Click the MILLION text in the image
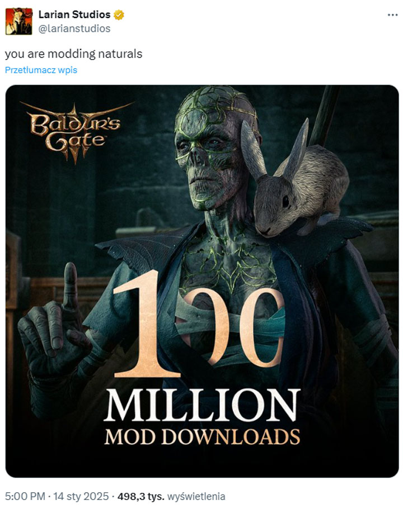Image resolution: width=403 pixels, height=509 pixels. [x=201, y=403]
